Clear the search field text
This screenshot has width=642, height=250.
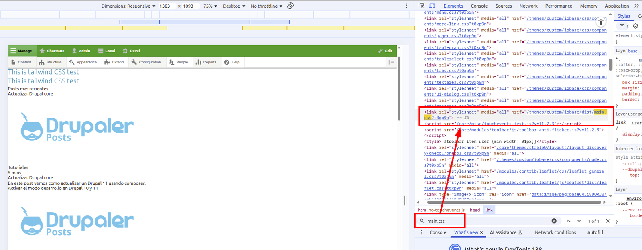point(554,221)
